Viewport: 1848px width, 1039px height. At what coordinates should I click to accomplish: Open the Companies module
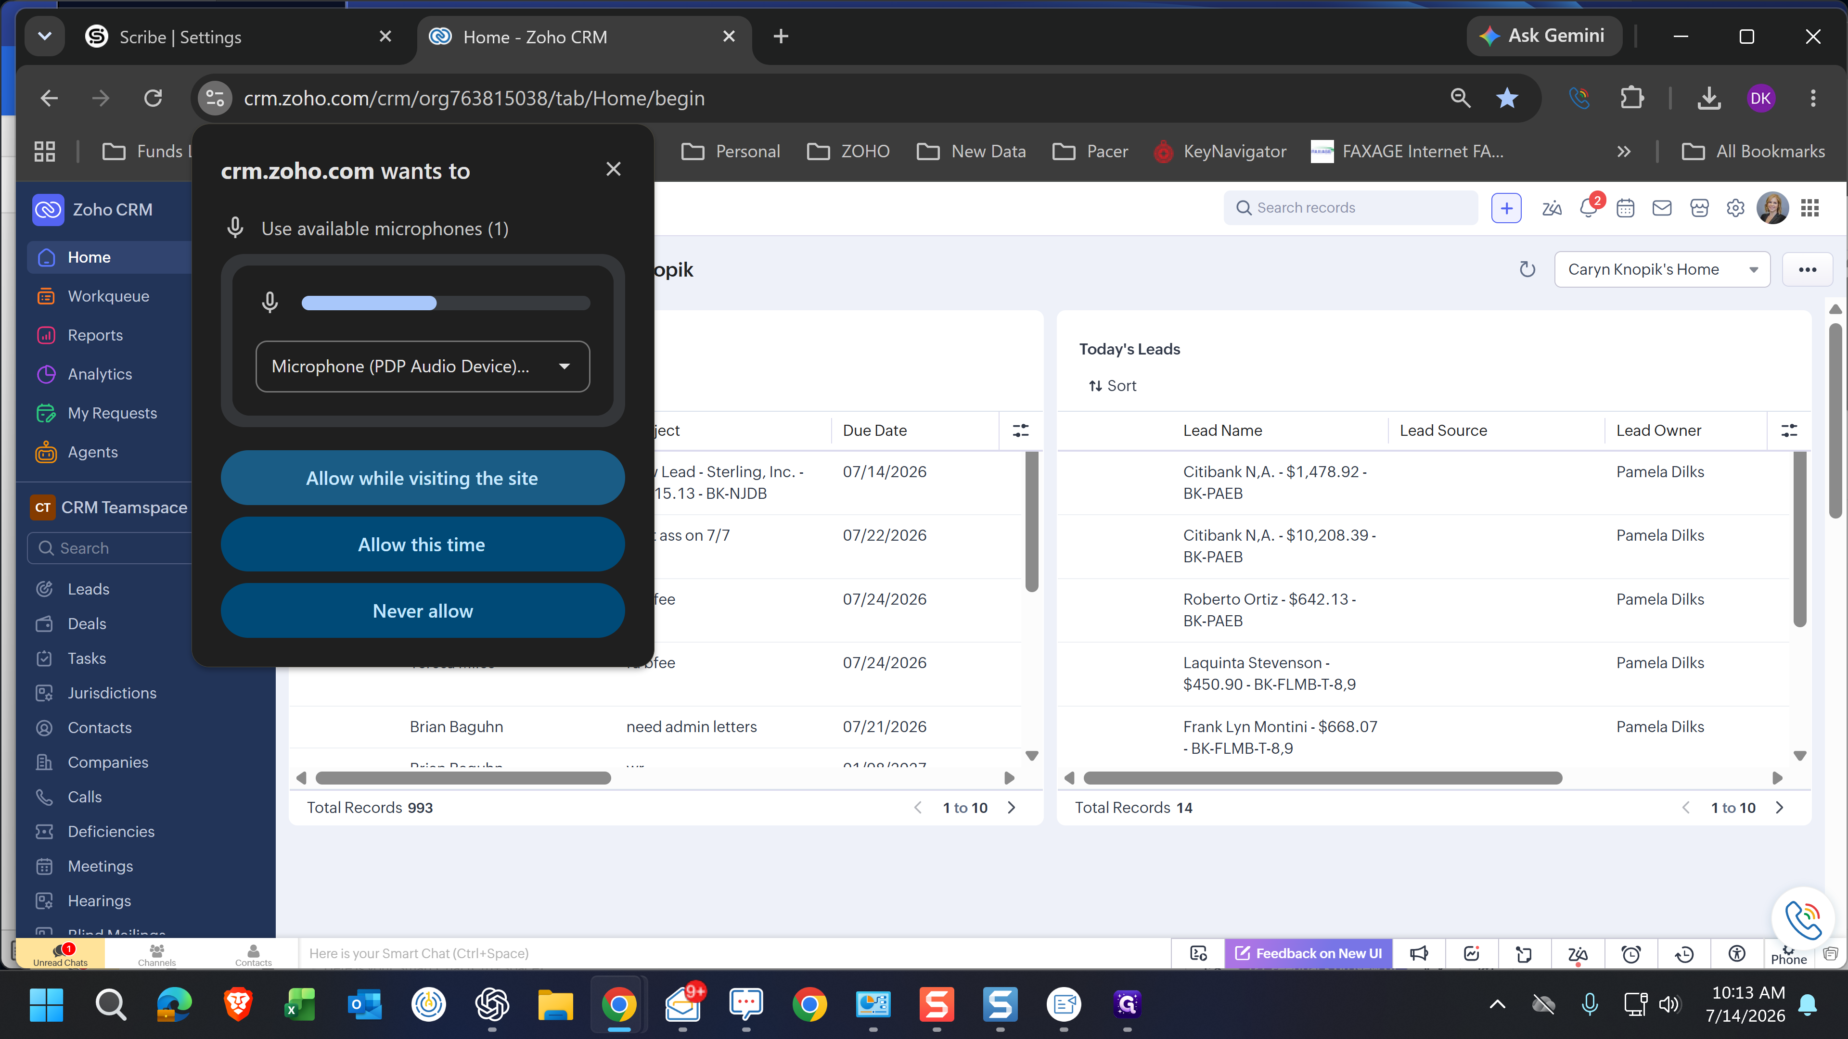click(108, 762)
